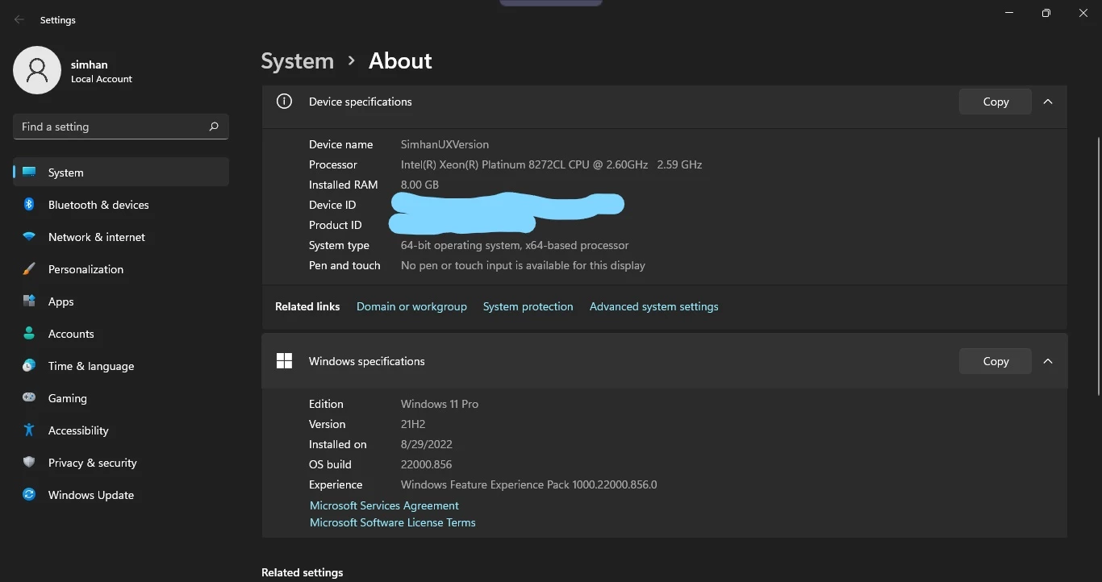Open Advanced system settings link
Viewport: 1102px width, 582px height.
click(x=653, y=306)
